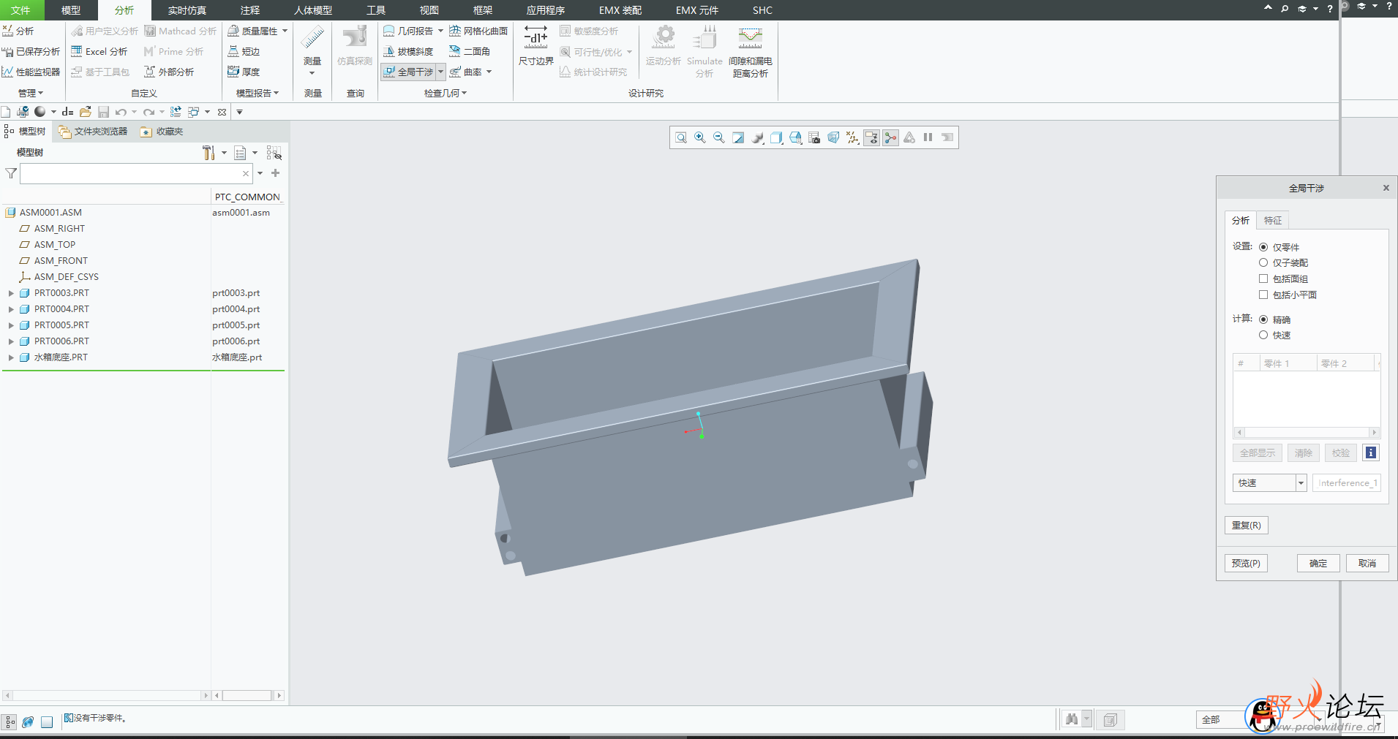Select the 精确 calculation radio button
1398x739 pixels.
pos(1263,319)
